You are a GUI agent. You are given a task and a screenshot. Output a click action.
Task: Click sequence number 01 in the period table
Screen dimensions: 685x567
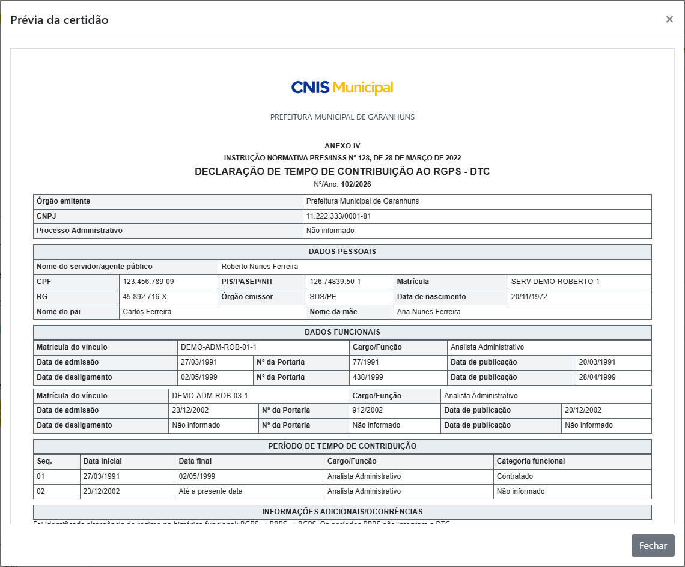pos(41,476)
